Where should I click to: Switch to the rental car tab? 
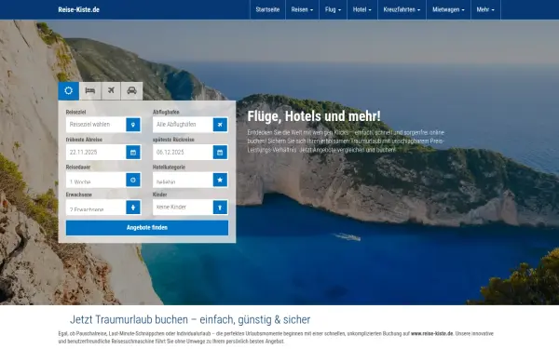tap(132, 91)
